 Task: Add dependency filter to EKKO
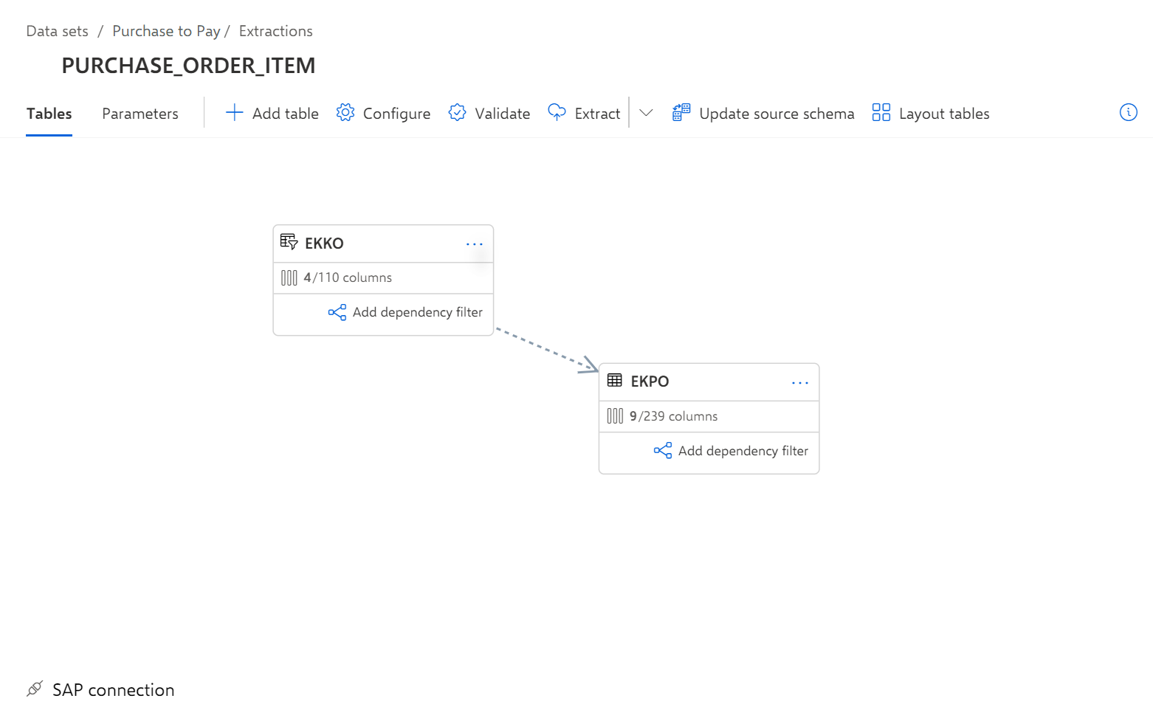point(405,312)
